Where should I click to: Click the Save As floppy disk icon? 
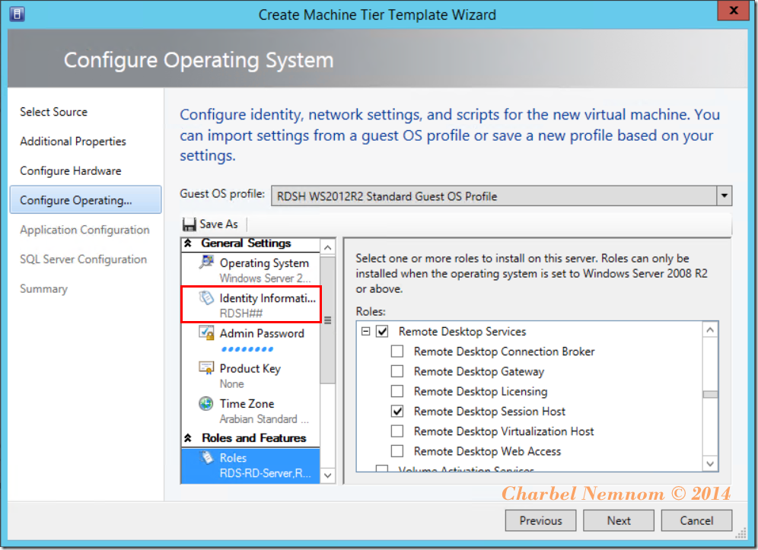coord(189,224)
